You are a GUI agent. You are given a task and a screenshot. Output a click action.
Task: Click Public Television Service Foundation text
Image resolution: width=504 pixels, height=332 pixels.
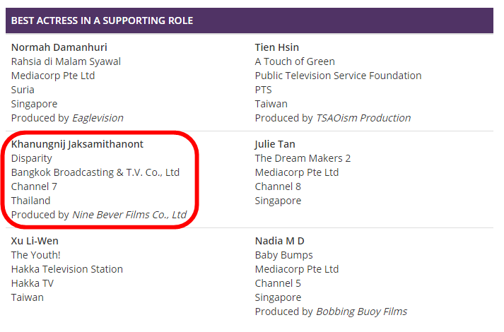pos(338,76)
